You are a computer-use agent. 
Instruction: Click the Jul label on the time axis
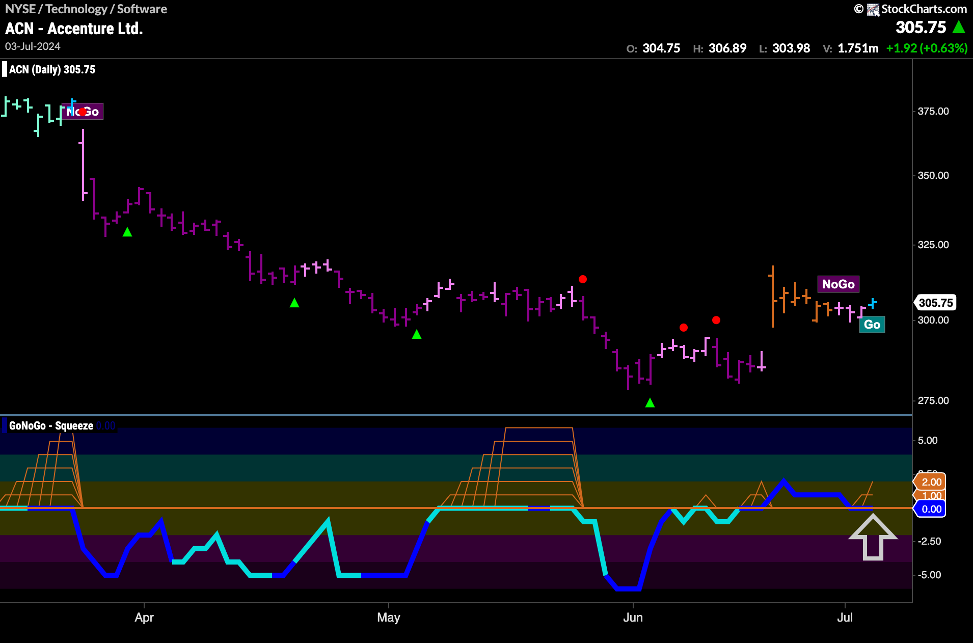click(845, 618)
